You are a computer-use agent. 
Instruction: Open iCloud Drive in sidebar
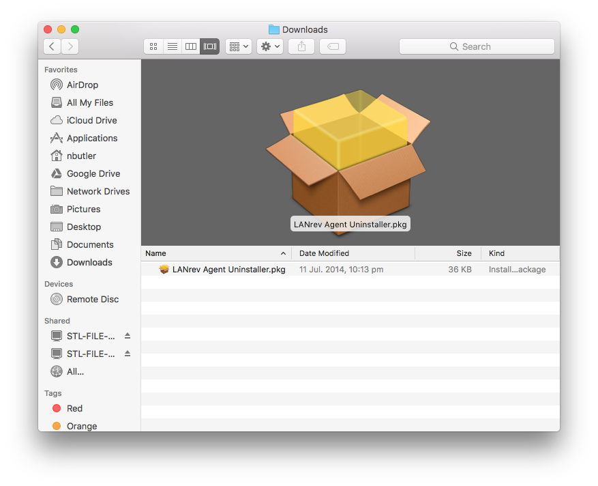click(91, 120)
